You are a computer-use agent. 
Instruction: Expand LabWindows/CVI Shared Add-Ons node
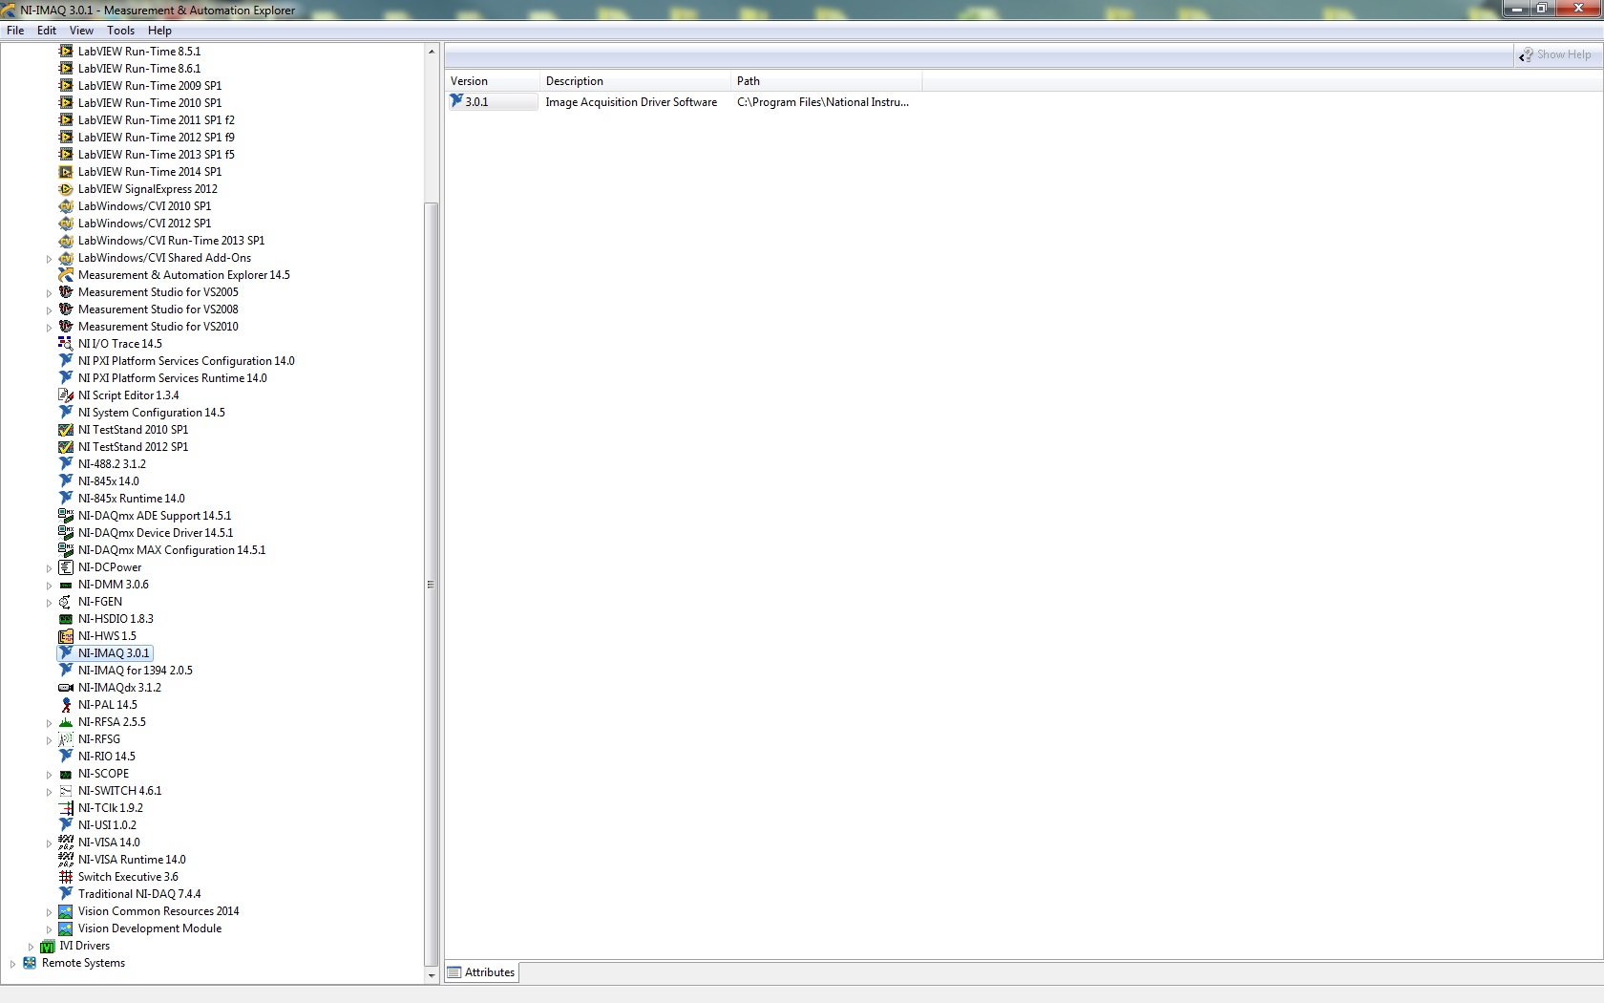tap(49, 259)
